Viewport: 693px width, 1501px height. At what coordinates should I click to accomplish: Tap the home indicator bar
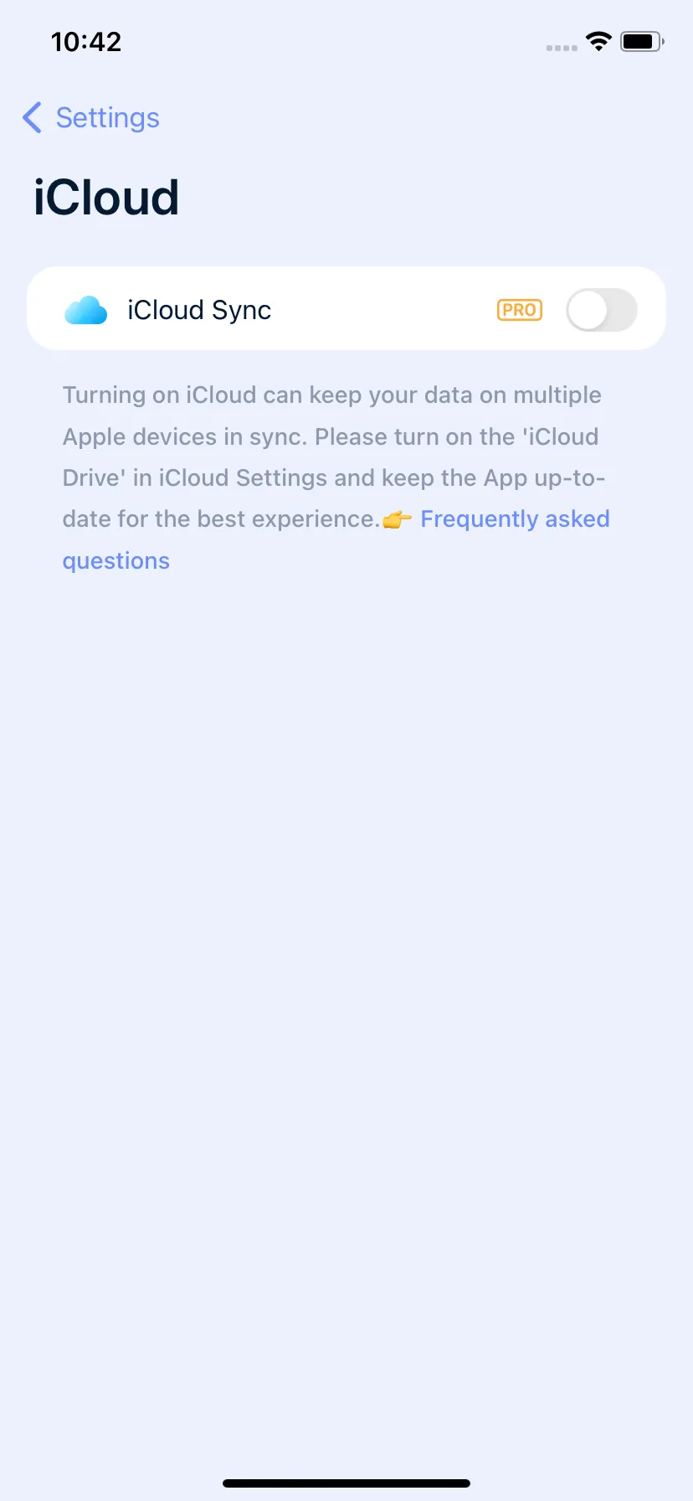(346, 1483)
